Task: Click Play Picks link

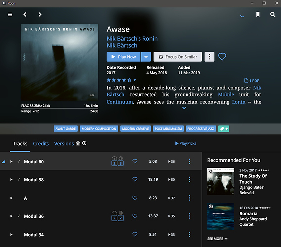Action: point(186,143)
